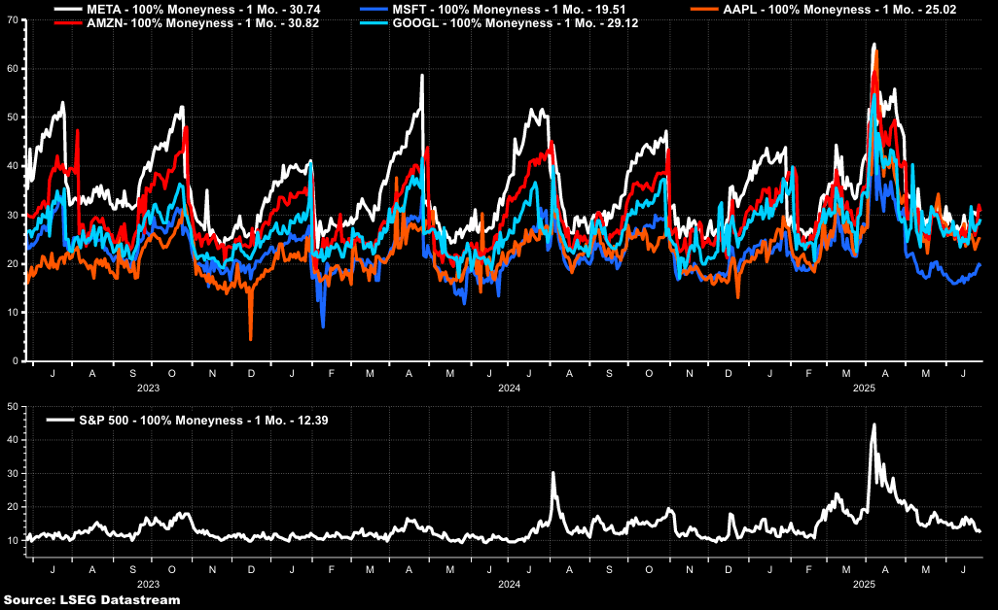Click the META legend entry showing 30.74

188,10
